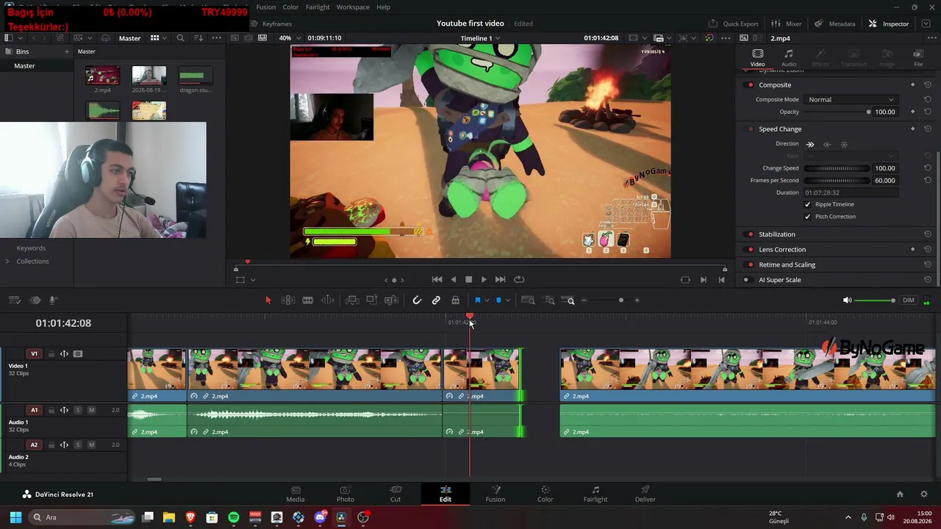
Task: Switch to the Fusion page
Action: tap(495, 494)
